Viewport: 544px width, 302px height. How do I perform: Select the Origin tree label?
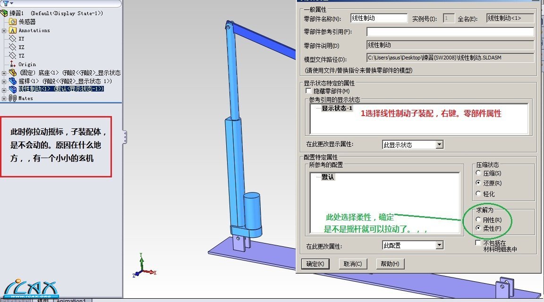pos(27,64)
